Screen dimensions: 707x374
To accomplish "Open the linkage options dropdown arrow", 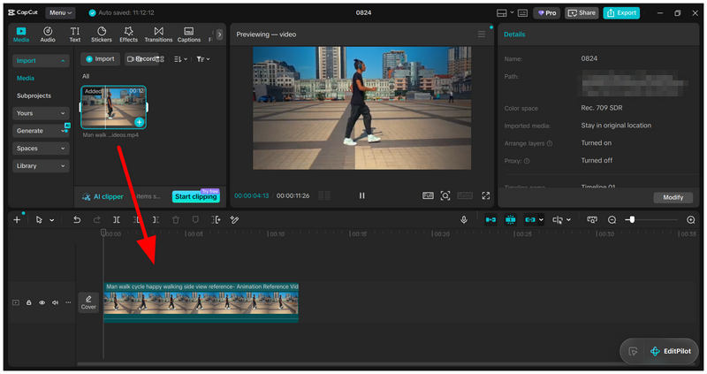I will tap(541, 220).
